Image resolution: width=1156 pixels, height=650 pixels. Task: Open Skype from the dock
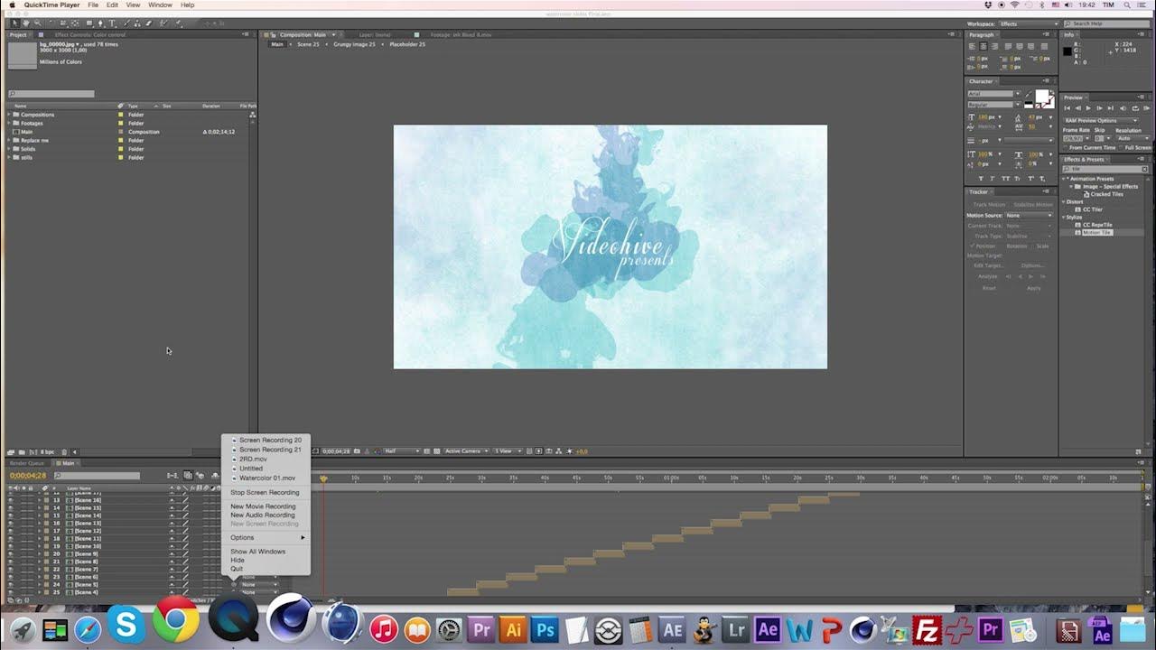tap(126, 625)
